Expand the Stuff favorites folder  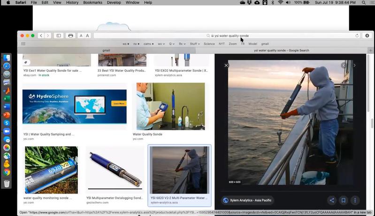(195, 44)
